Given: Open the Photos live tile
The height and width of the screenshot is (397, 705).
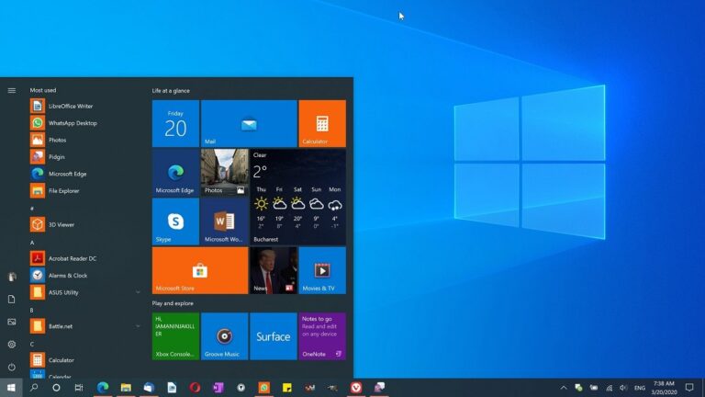Looking at the screenshot, I should pos(224,173).
